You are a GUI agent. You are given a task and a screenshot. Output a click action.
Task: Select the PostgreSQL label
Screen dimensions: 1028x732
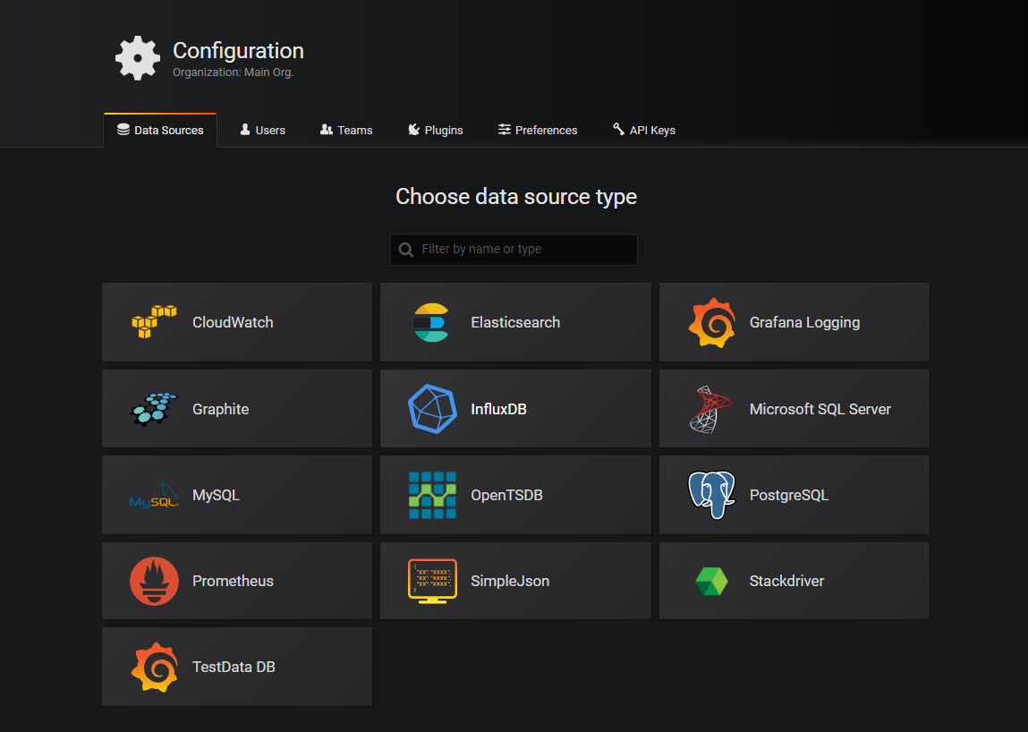pos(789,495)
